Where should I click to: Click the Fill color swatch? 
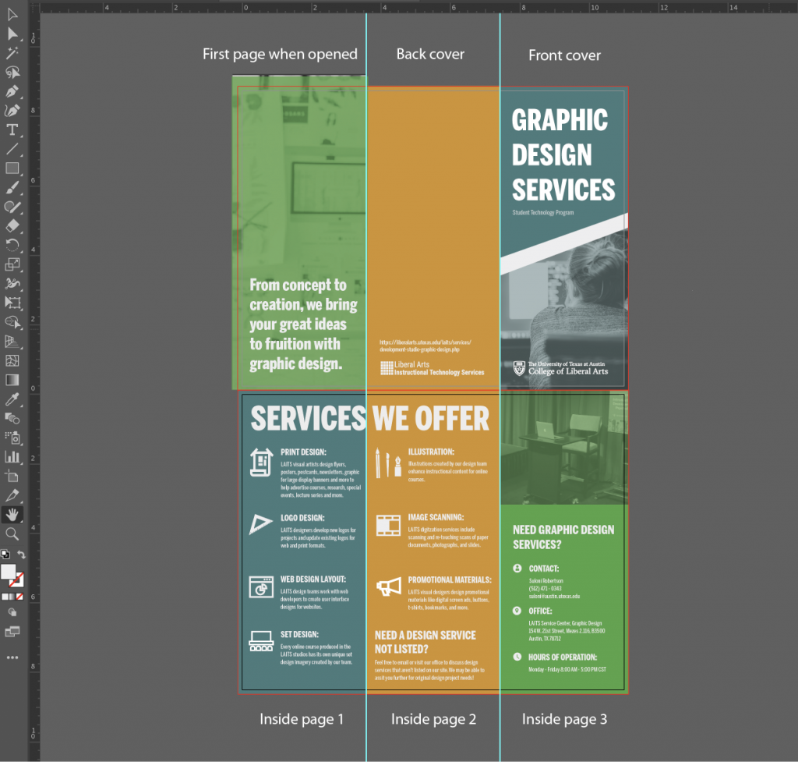(x=8, y=572)
